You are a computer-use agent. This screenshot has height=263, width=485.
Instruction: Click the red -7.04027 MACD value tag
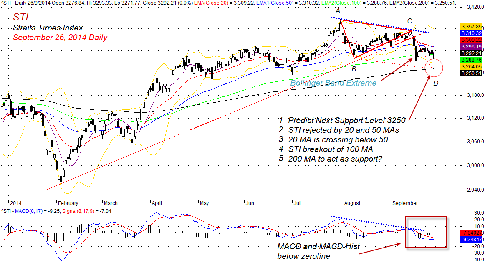pos(471,233)
